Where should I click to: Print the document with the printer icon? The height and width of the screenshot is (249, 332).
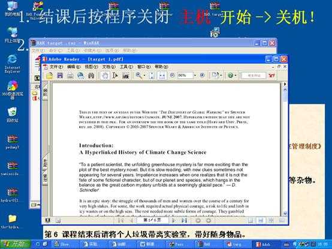click(70, 76)
